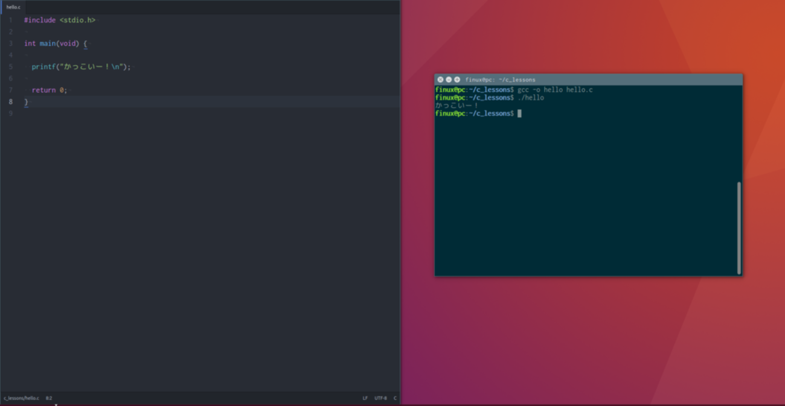
Task: Switch to the hello.c editor tab
Action: click(13, 7)
